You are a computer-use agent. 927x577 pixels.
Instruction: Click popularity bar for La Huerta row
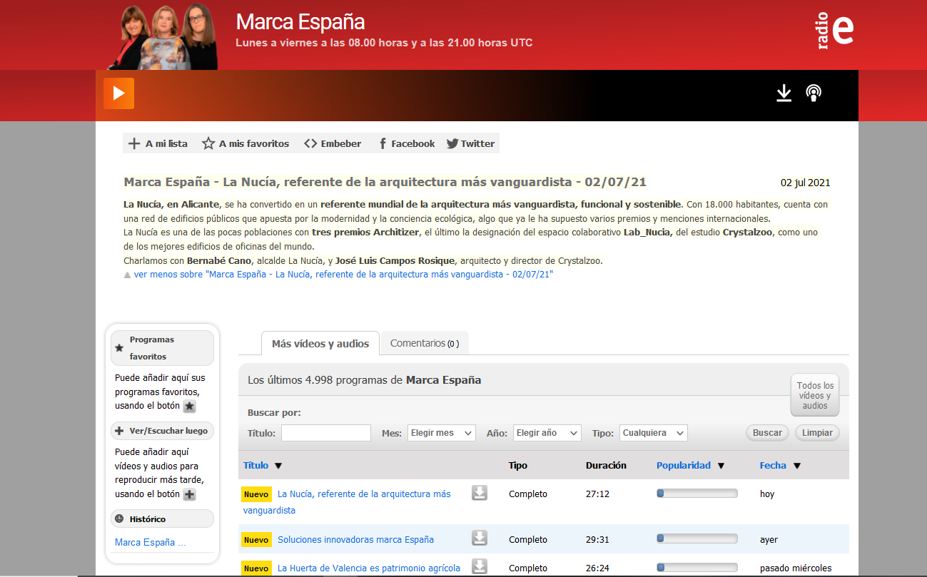696,567
